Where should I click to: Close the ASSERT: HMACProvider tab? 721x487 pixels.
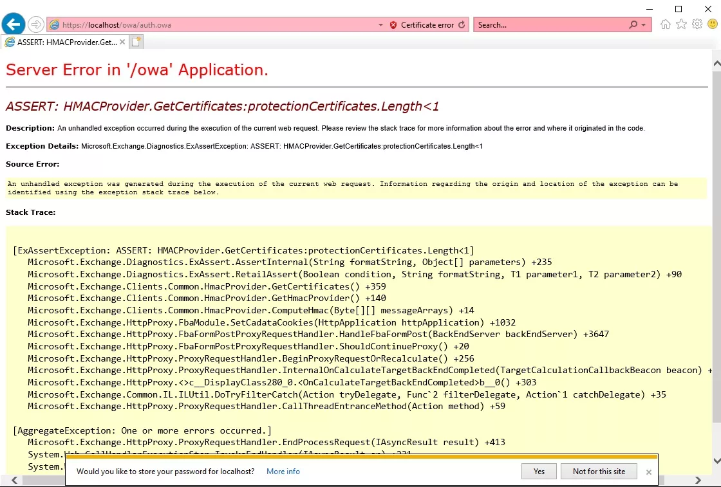(x=122, y=42)
